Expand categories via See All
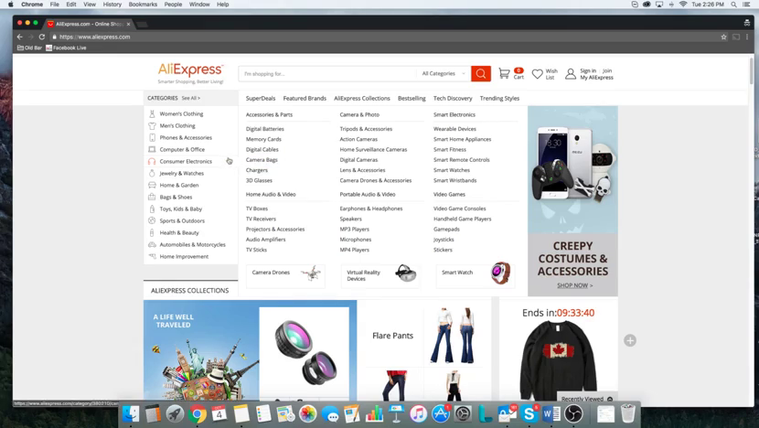 191,98
